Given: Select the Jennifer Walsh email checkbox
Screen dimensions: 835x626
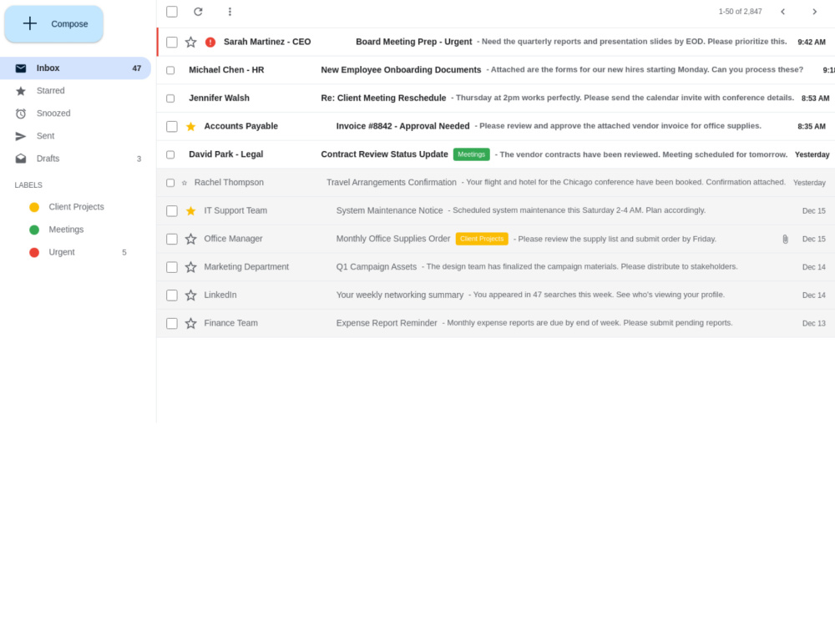Looking at the screenshot, I should click(x=170, y=98).
